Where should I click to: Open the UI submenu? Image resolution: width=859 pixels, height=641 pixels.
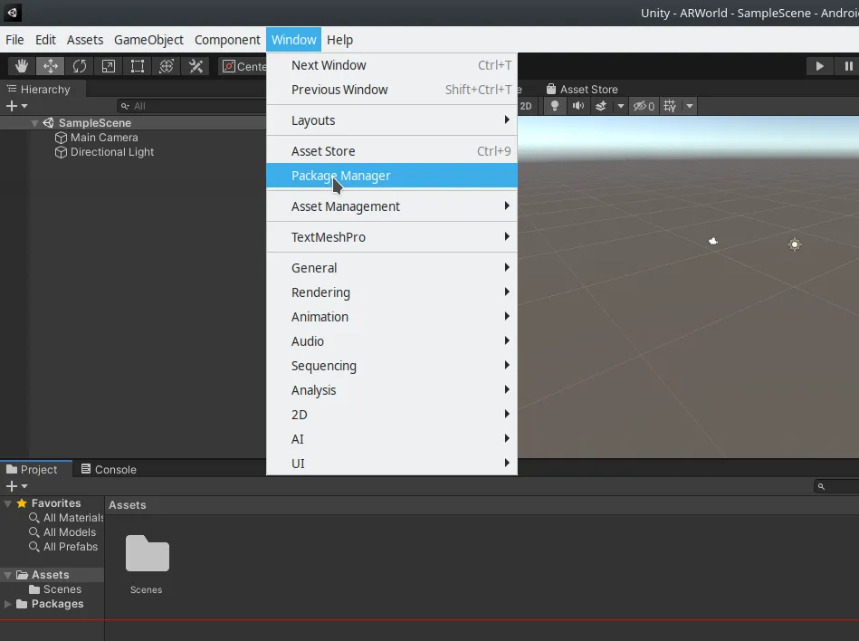pyautogui.click(x=392, y=464)
